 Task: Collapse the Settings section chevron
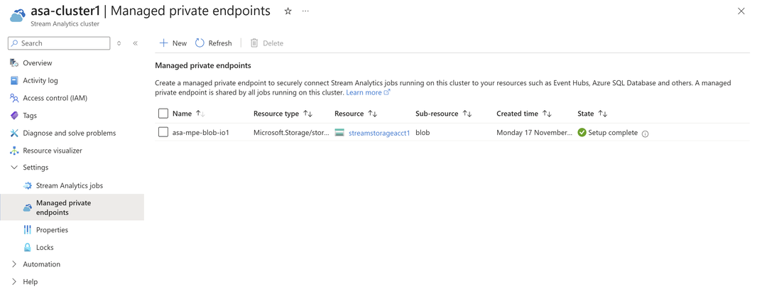pos(14,168)
